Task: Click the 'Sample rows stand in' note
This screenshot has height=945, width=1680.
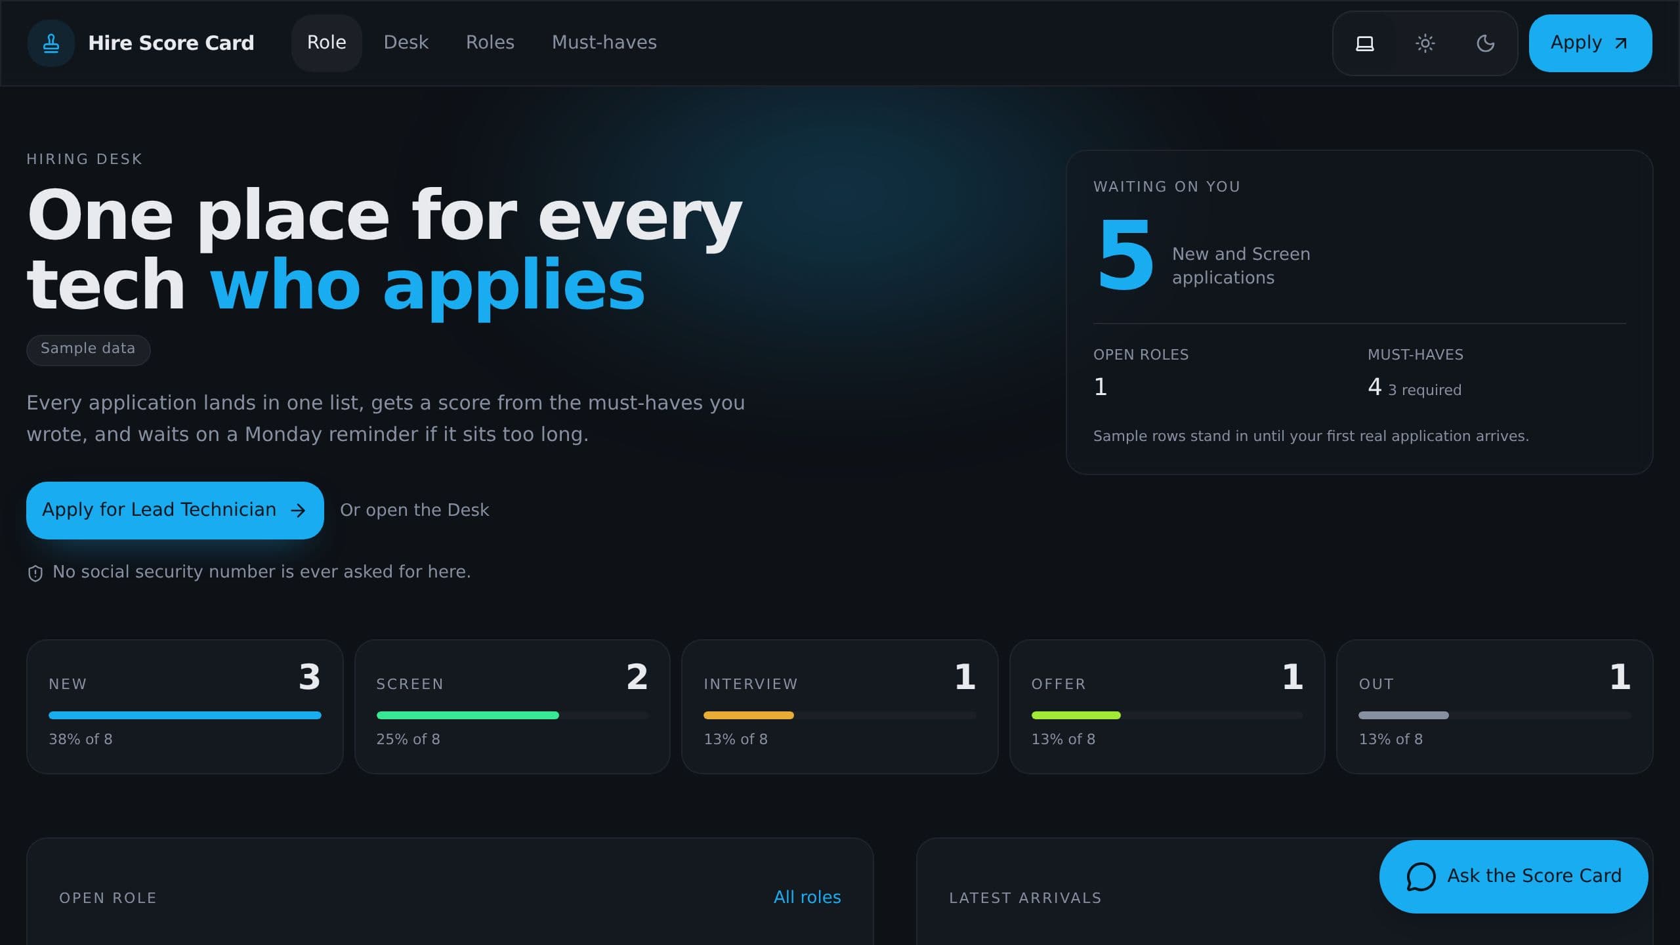Action: (x=1311, y=436)
